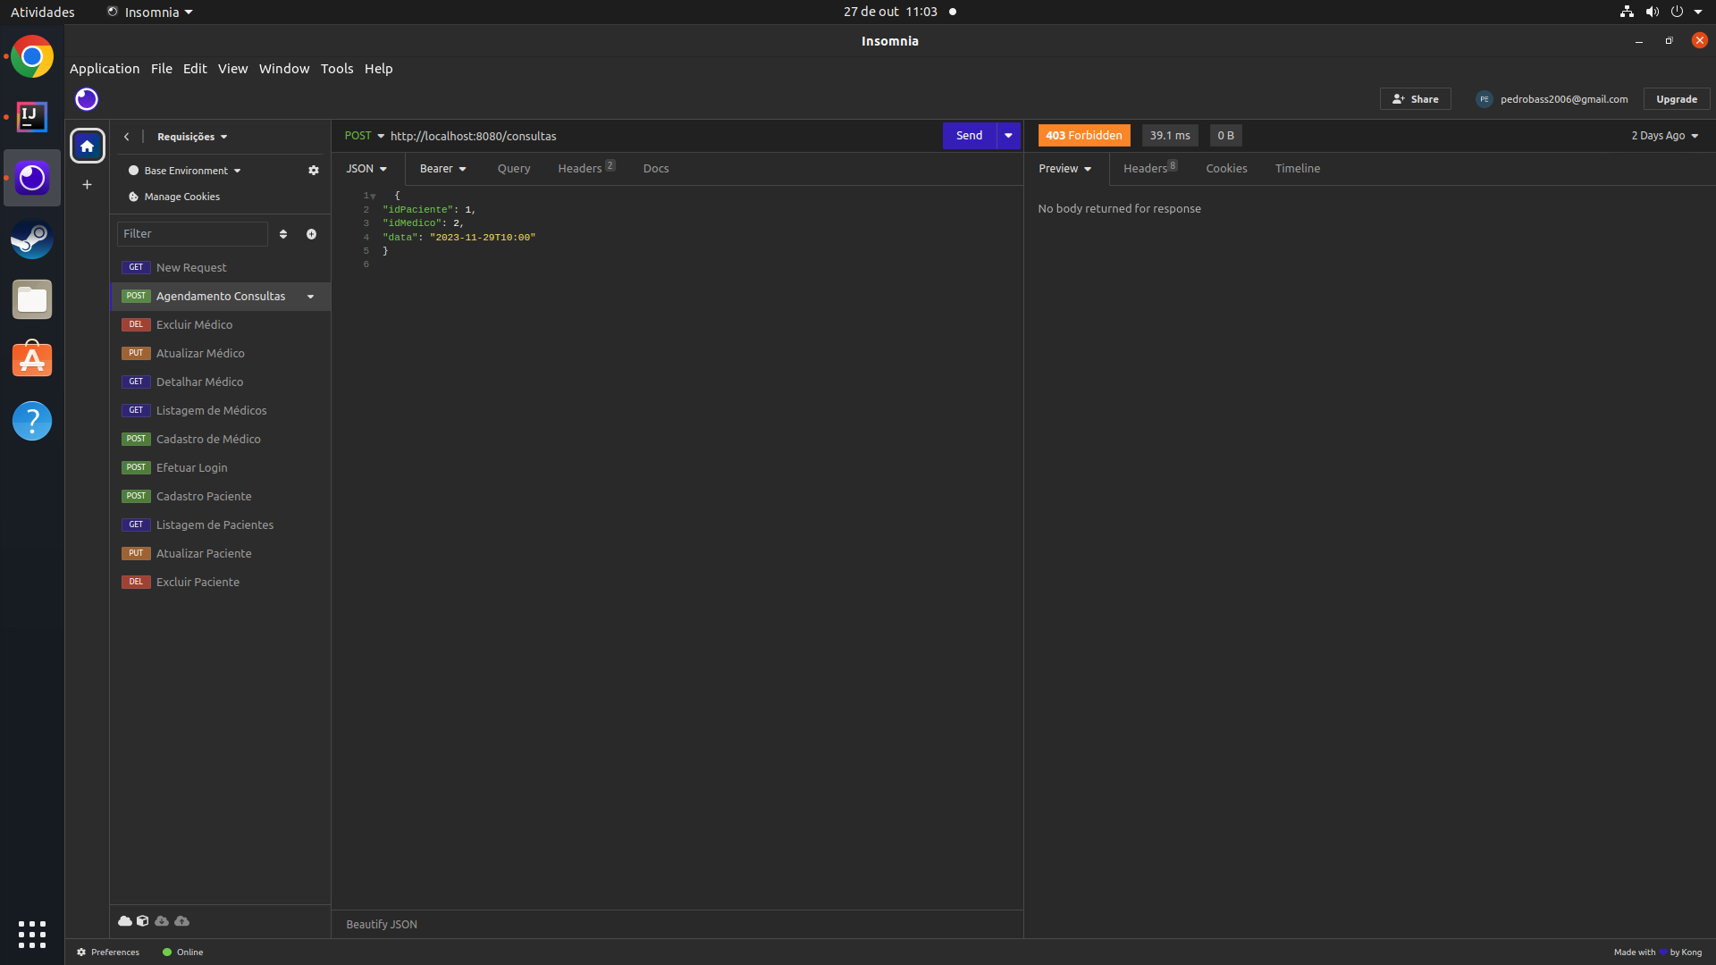This screenshot has height=965, width=1716.
Task: Select the Efetuar Login request
Action: point(220,468)
